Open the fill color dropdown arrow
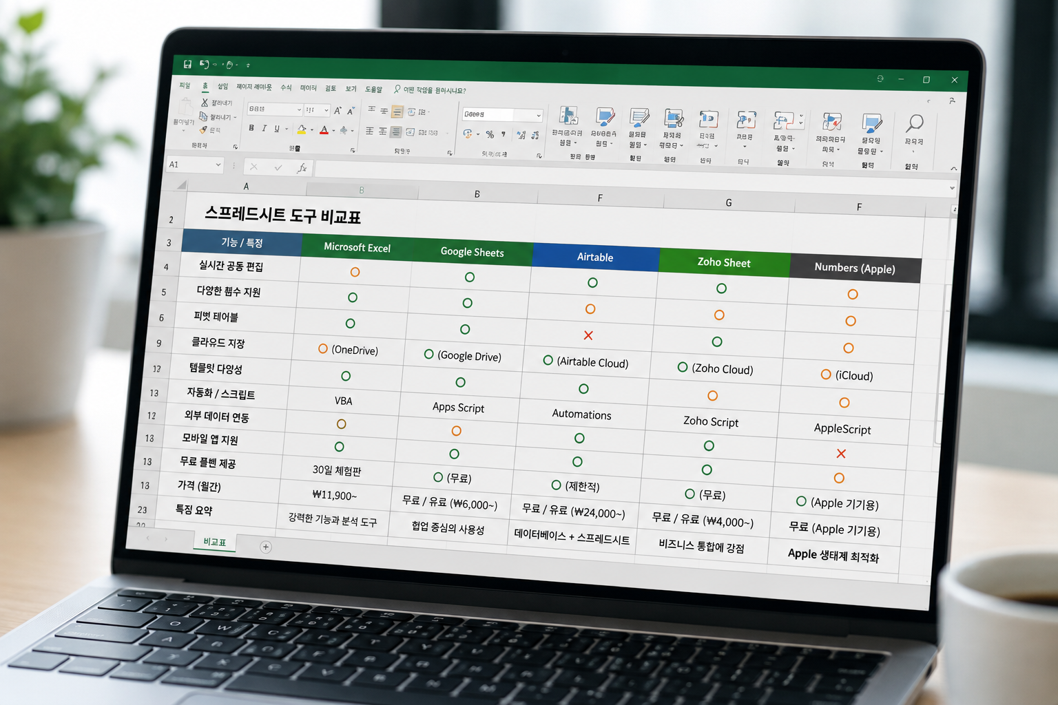The height and width of the screenshot is (705, 1058). (312, 129)
